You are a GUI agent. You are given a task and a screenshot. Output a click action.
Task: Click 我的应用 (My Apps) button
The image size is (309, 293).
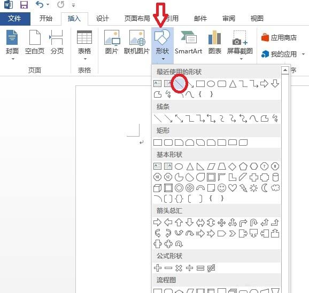click(279, 54)
